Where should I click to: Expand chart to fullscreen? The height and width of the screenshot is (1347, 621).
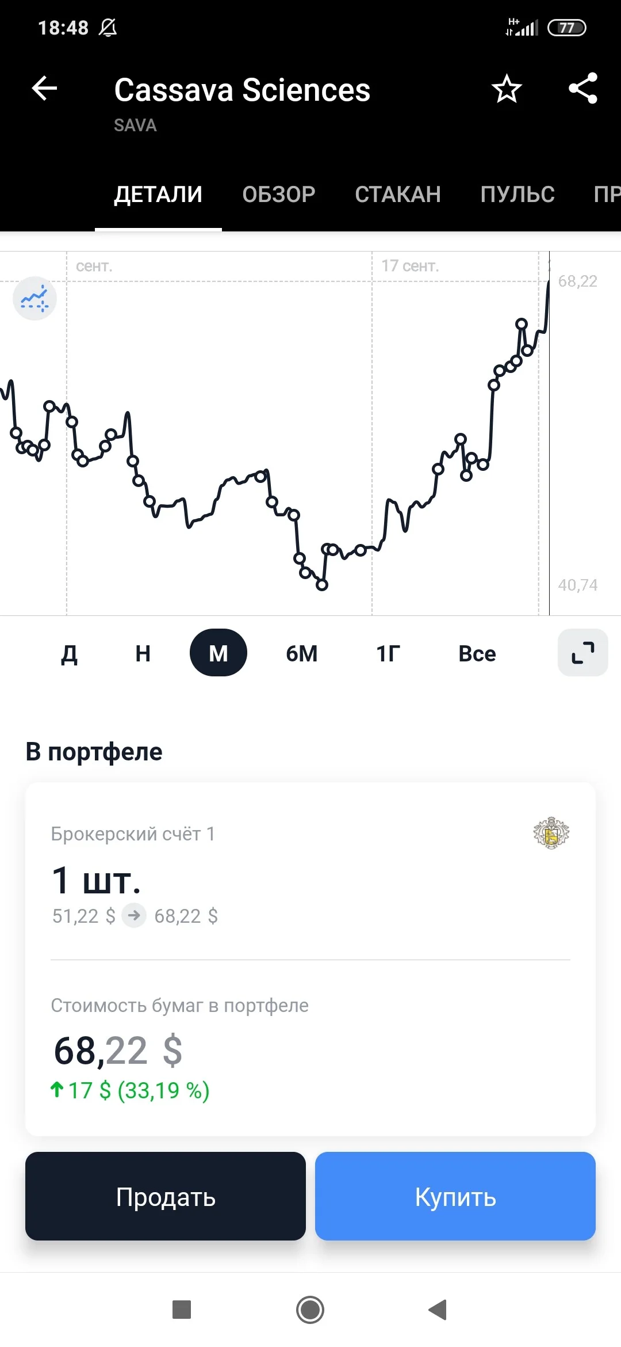(x=582, y=652)
